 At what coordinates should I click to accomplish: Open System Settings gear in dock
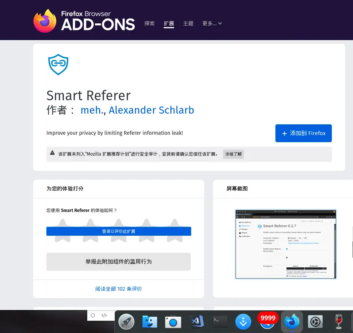tap(315, 321)
